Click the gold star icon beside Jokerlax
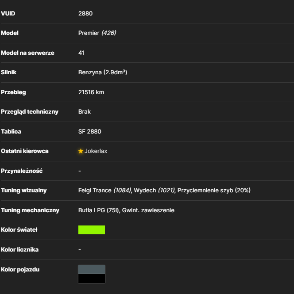 click(81, 151)
